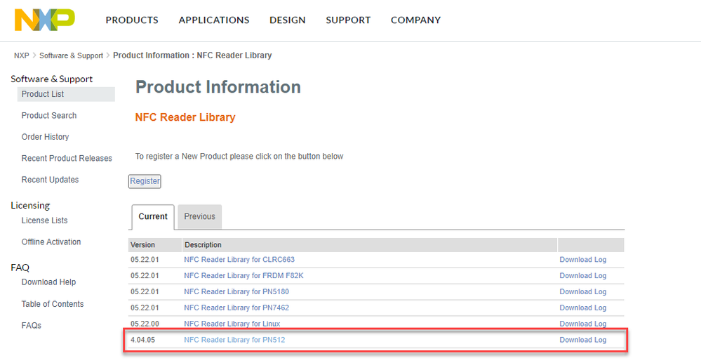Open Order History page
Image resolution: width=701 pixels, height=363 pixels.
pyautogui.click(x=45, y=137)
